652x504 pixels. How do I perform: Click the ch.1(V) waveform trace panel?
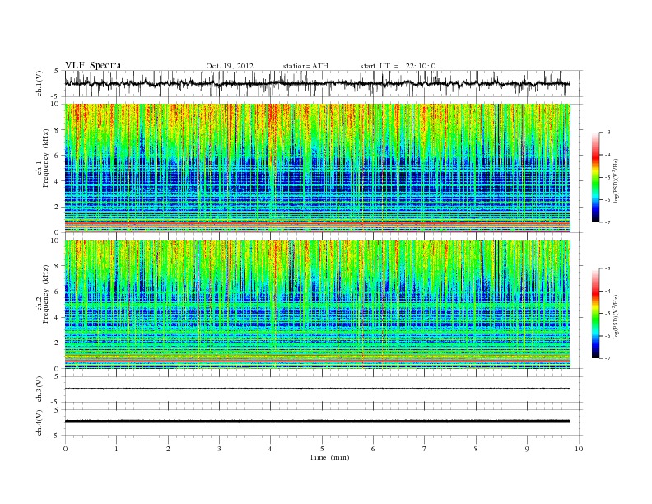(x=323, y=83)
